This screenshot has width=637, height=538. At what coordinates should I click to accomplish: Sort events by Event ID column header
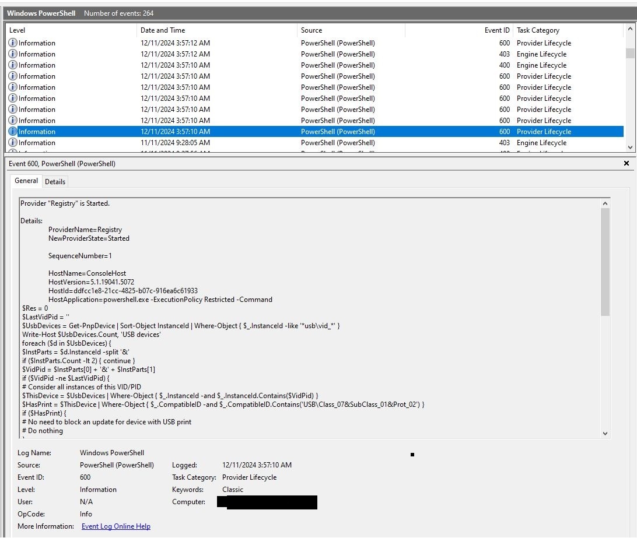click(x=459, y=30)
